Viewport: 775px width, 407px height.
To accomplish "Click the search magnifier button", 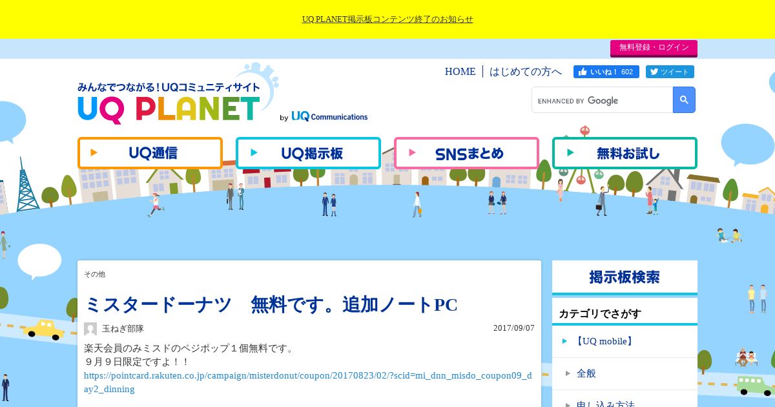I will 684,100.
